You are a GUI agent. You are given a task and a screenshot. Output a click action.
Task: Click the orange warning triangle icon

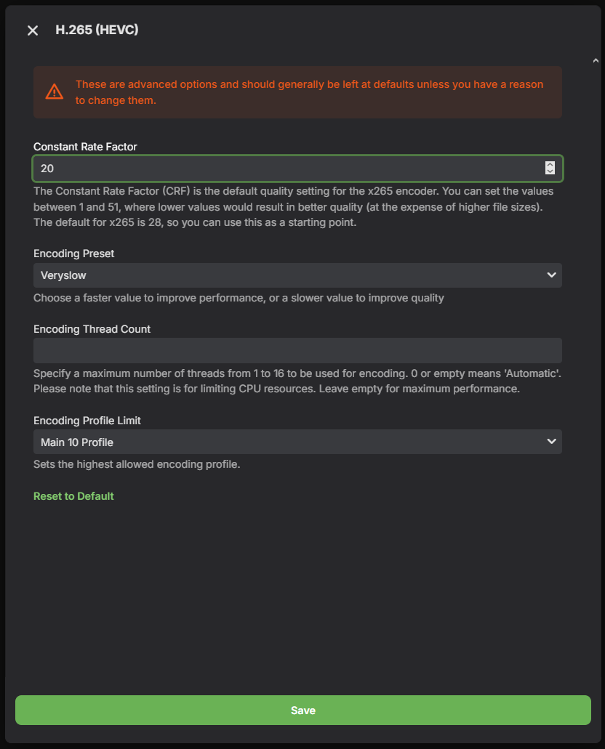tap(55, 92)
